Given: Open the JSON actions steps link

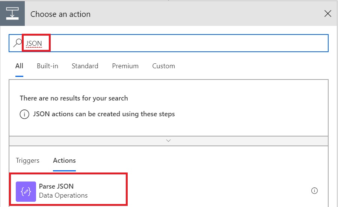Looking at the screenshot, I should coord(104,114).
